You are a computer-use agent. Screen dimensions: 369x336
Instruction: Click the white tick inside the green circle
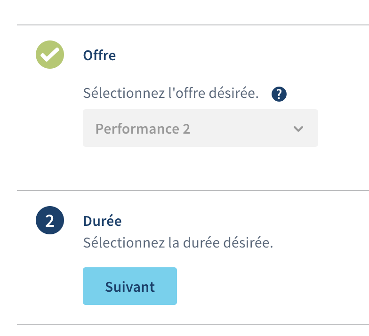click(x=49, y=56)
